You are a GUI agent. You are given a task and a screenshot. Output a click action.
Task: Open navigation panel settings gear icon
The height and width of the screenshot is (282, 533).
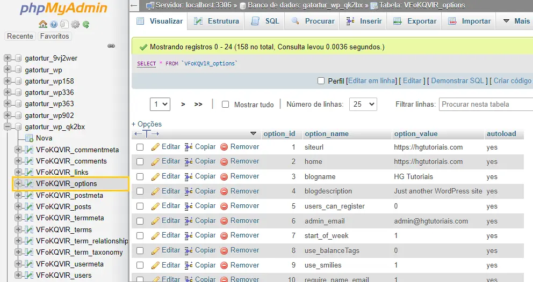coord(75,25)
